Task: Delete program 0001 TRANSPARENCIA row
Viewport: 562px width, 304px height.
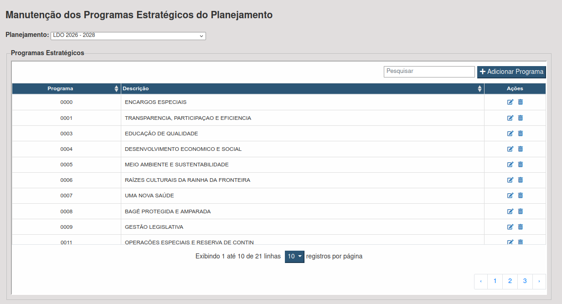Action: click(521, 118)
